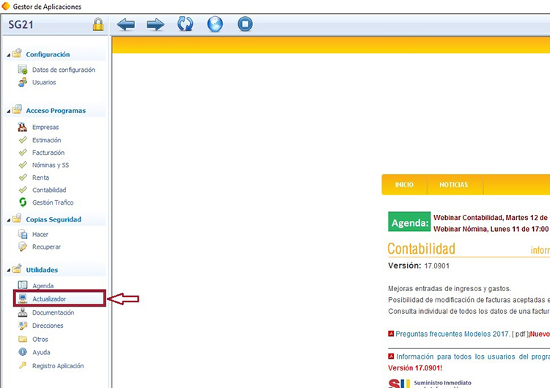Switch to the NOTICIAS tab
The image size is (550, 388).
[453, 185]
